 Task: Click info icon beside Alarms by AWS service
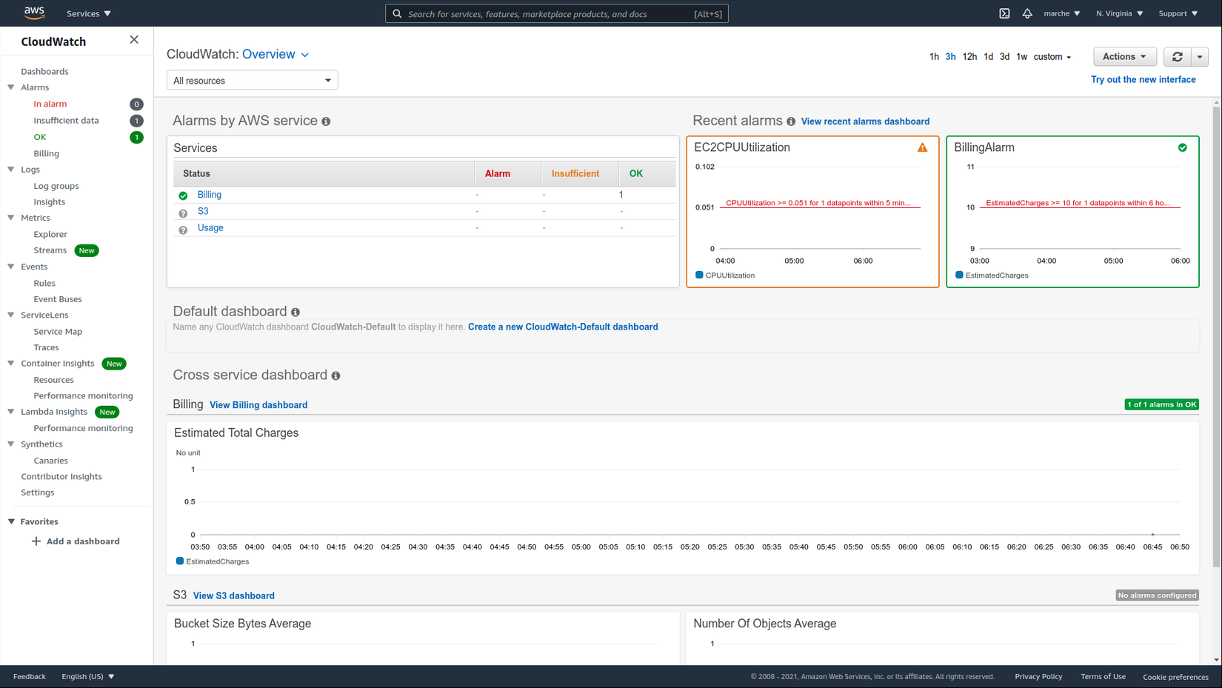(326, 121)
